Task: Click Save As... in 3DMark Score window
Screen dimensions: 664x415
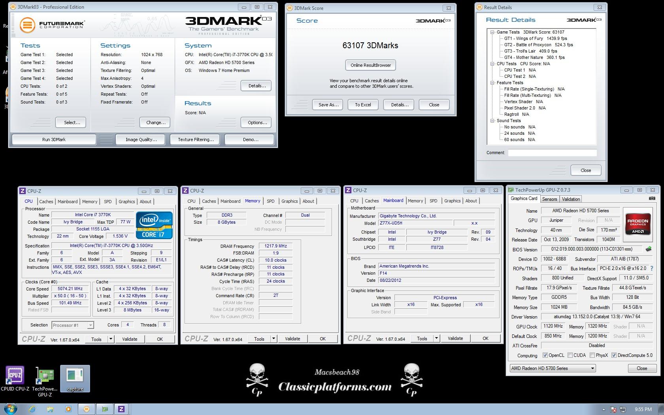Action: (x=328, y=105)
